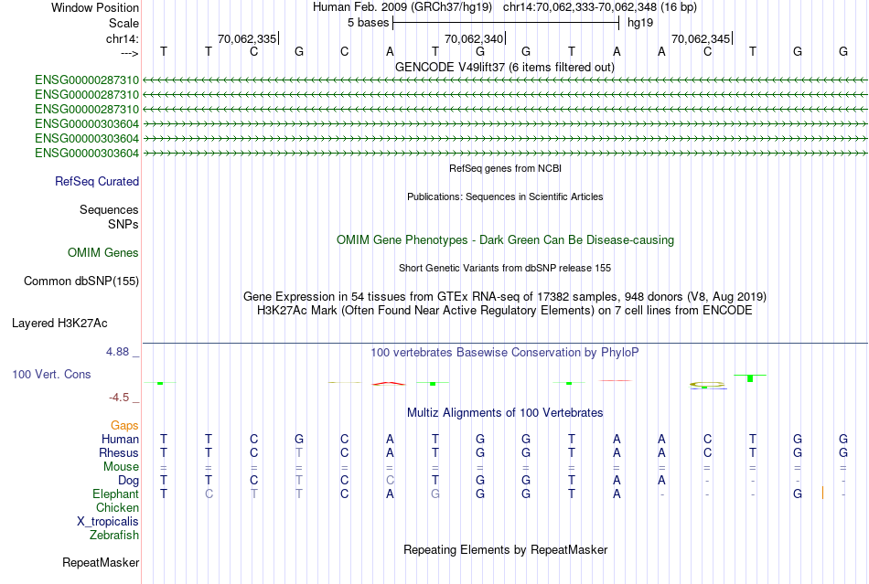The width and height of the screenshot is (869, 584).
Task: Select the Human alignment row label
Action: 120,439
